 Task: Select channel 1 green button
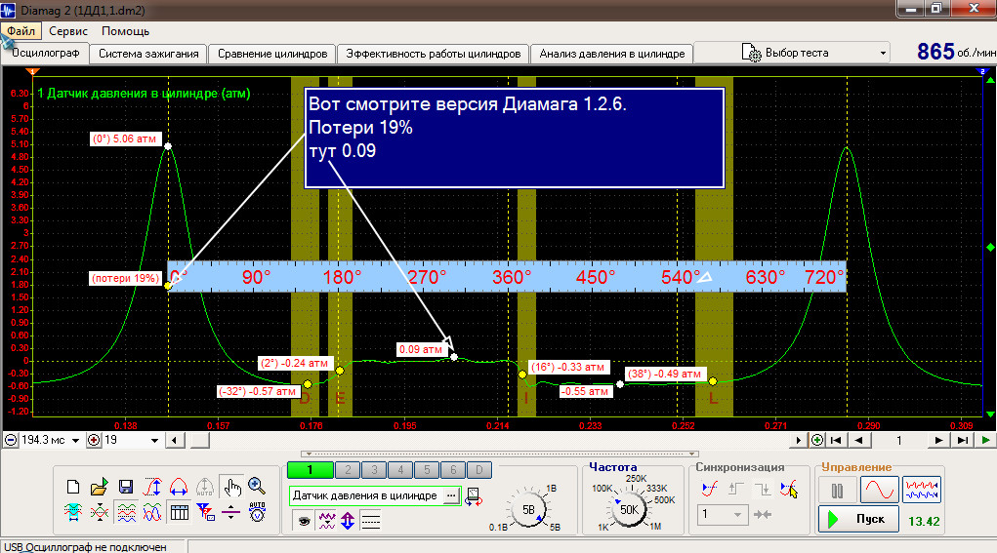[x=310, y=470]
